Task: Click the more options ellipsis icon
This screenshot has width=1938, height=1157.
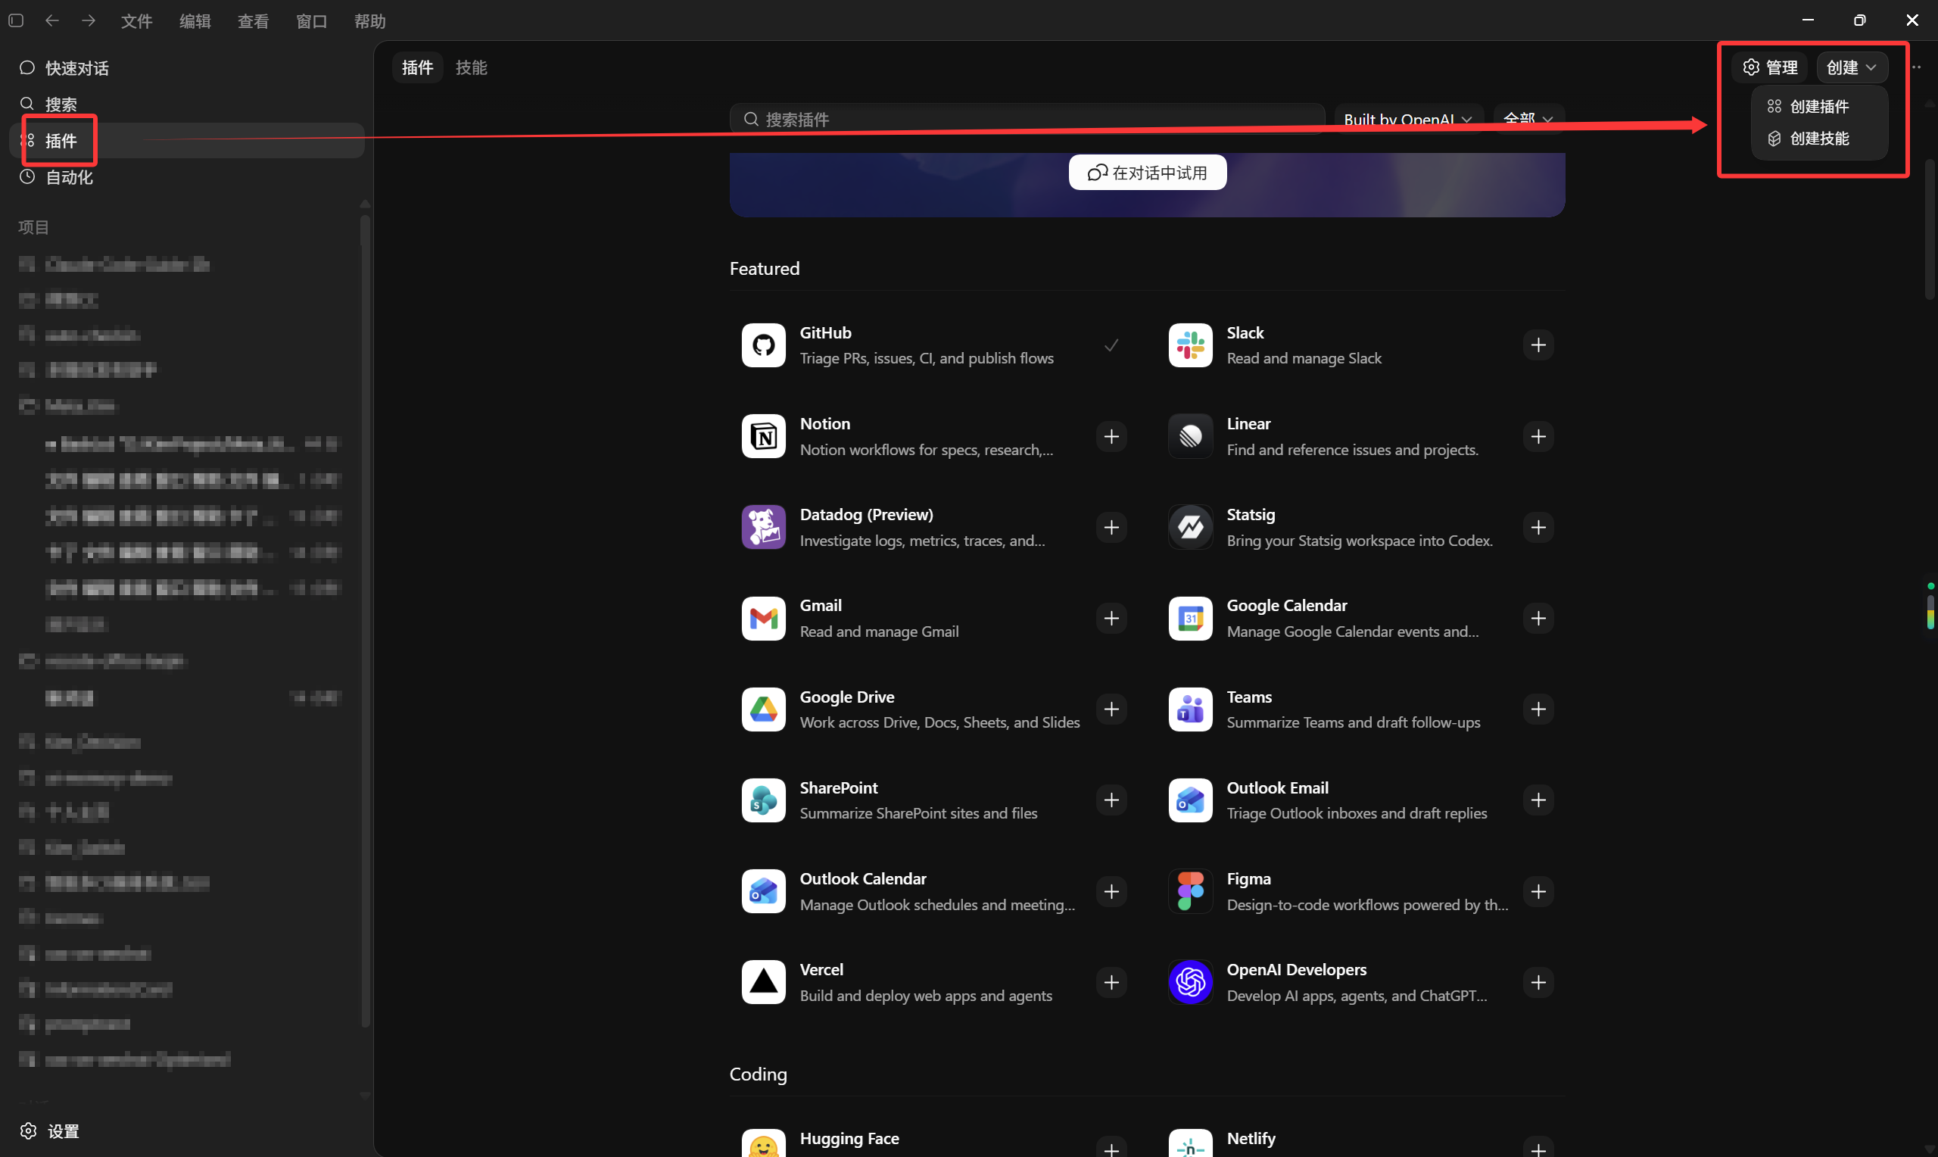Action: tap(1917, 67)
